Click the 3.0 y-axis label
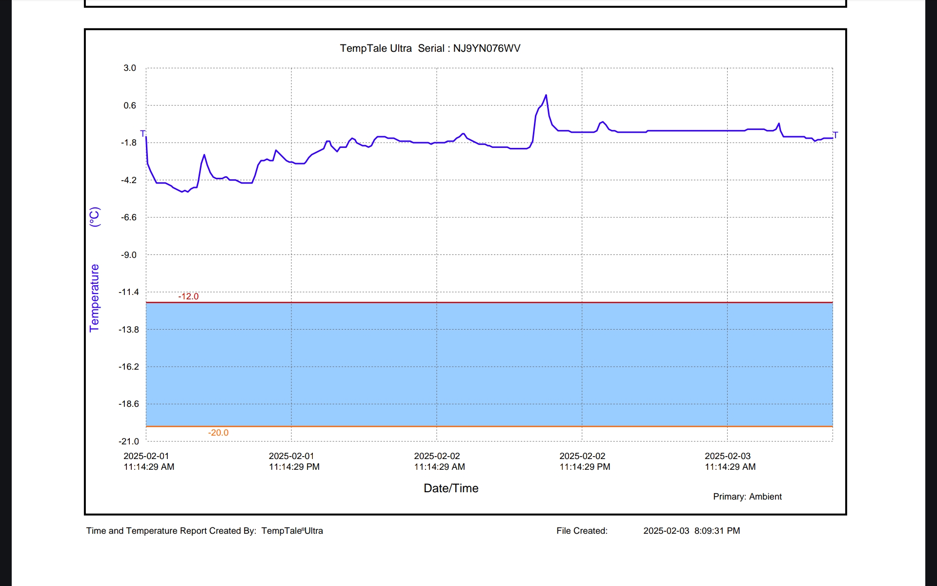The height and width of the screenshot is (586, 937). click(130, 68)
